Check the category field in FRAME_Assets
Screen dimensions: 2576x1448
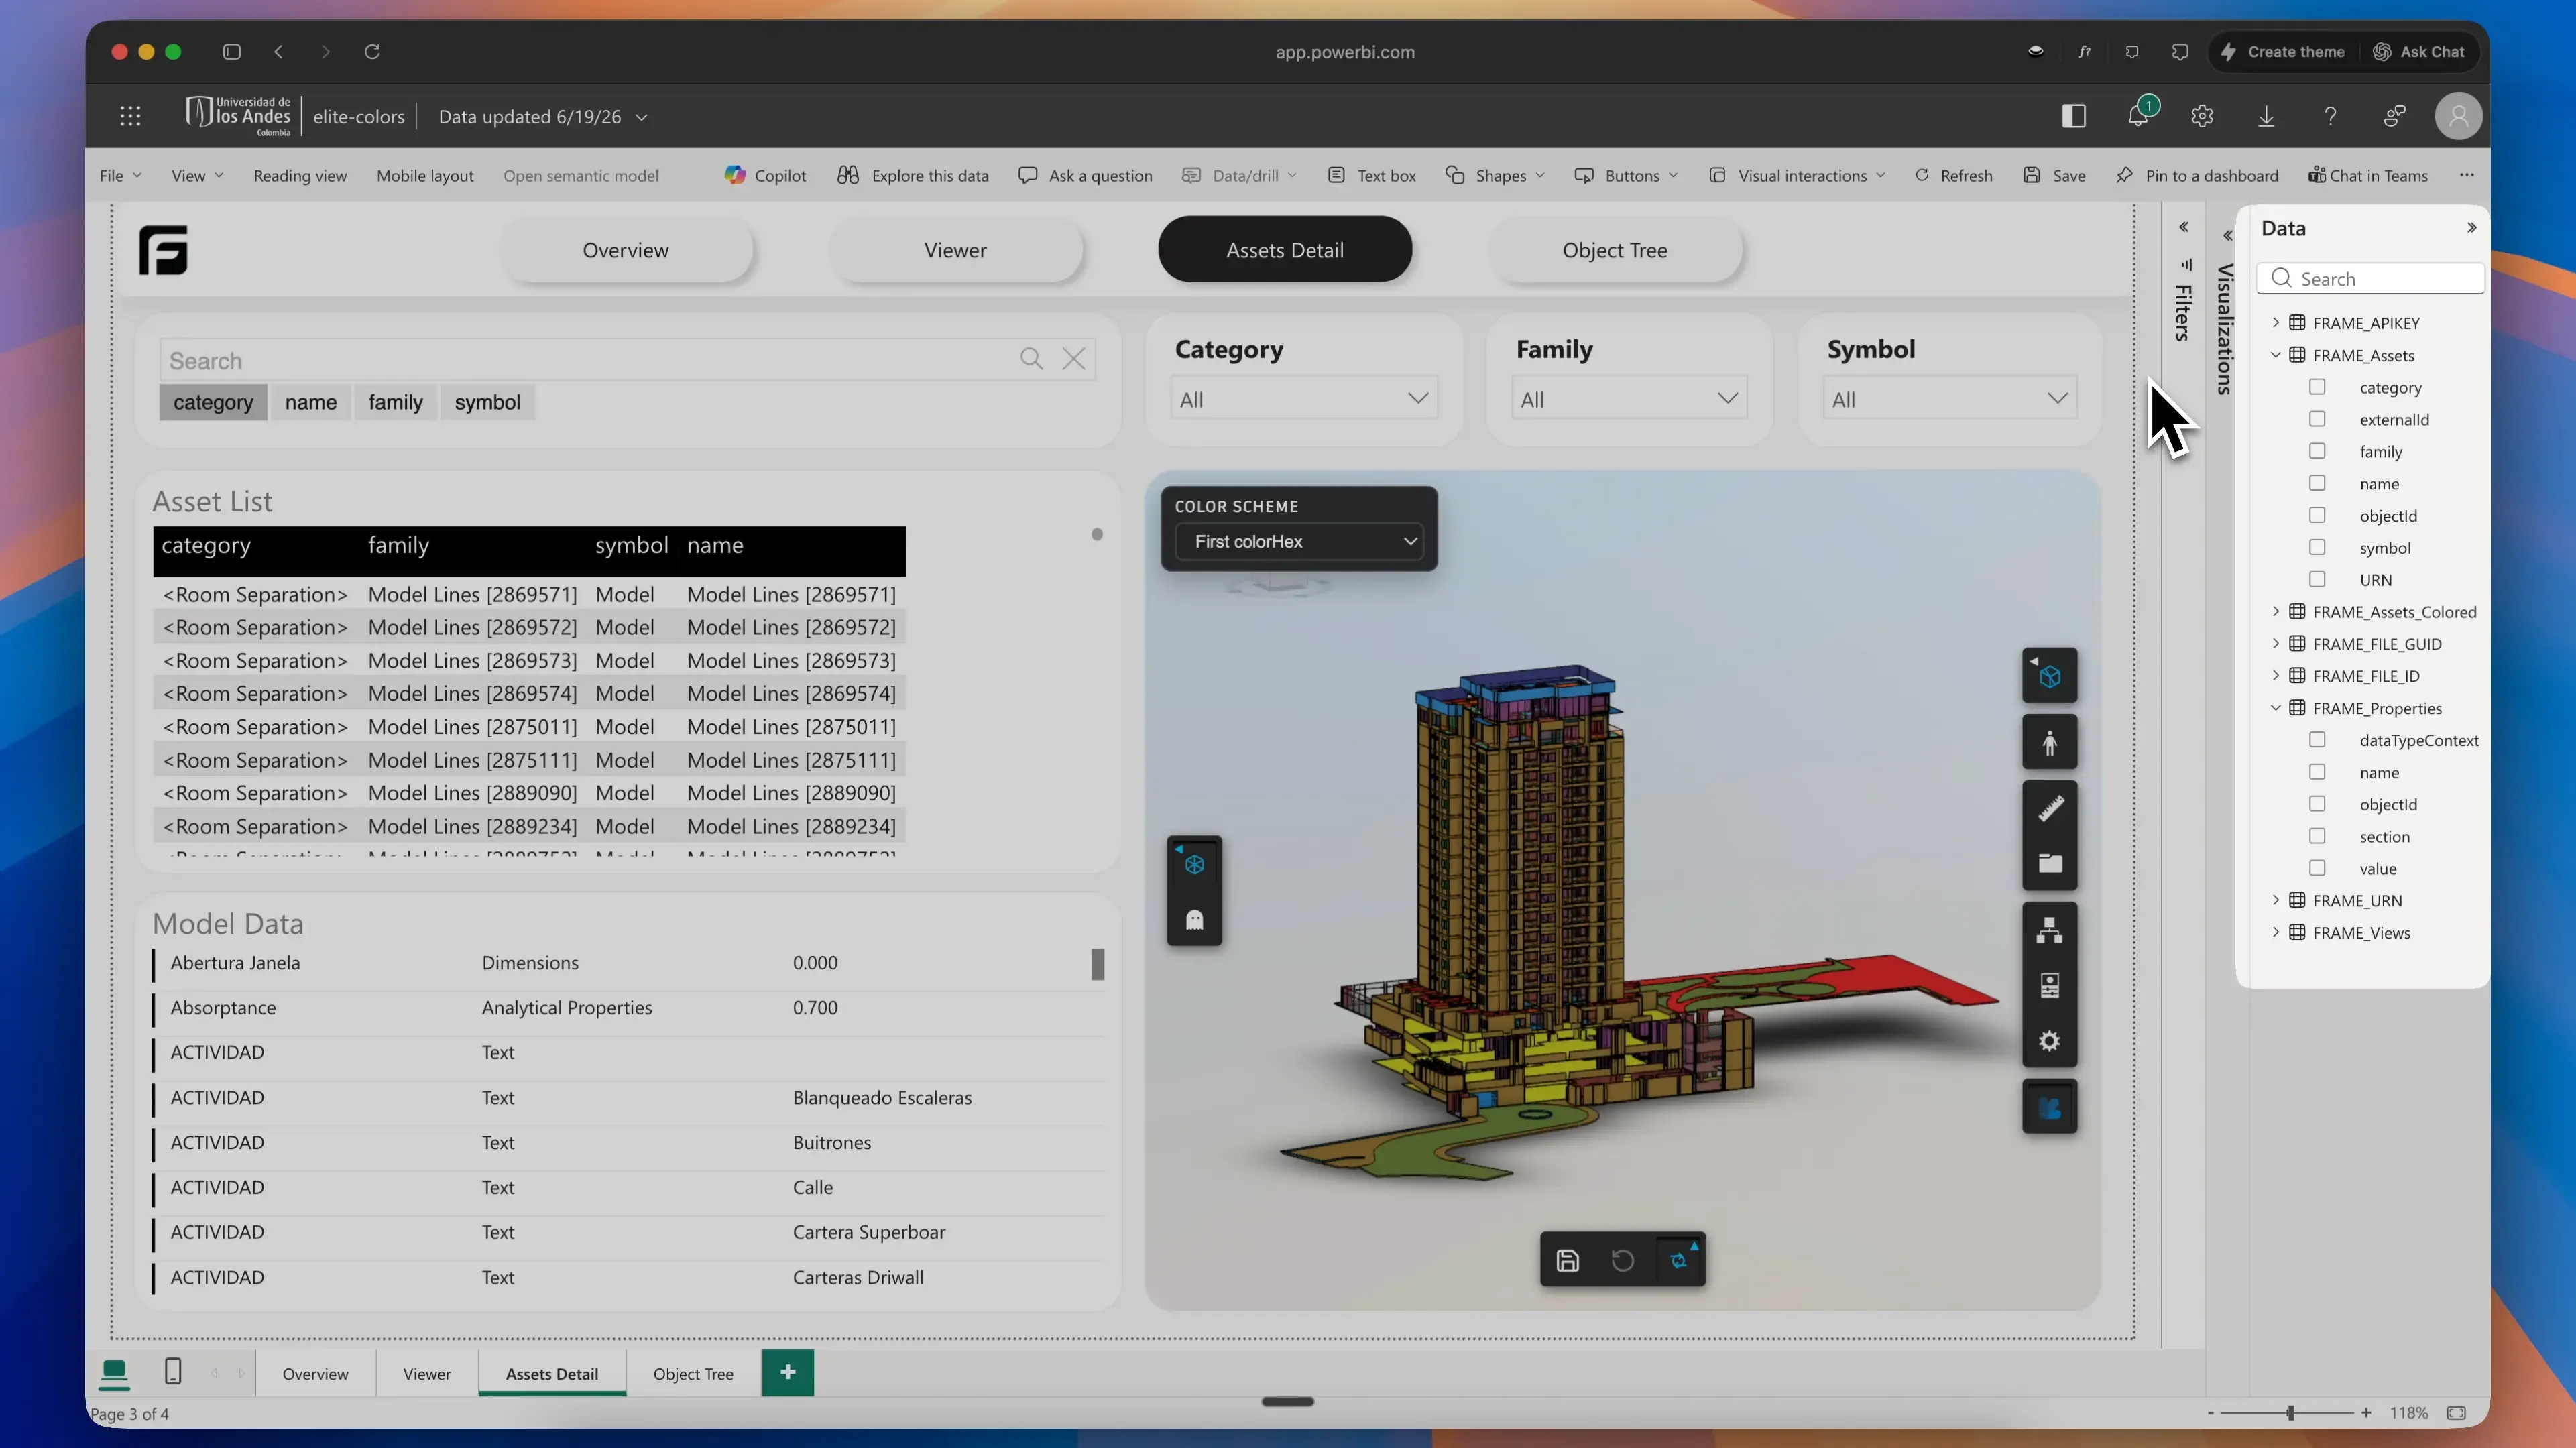(2316, 387)
